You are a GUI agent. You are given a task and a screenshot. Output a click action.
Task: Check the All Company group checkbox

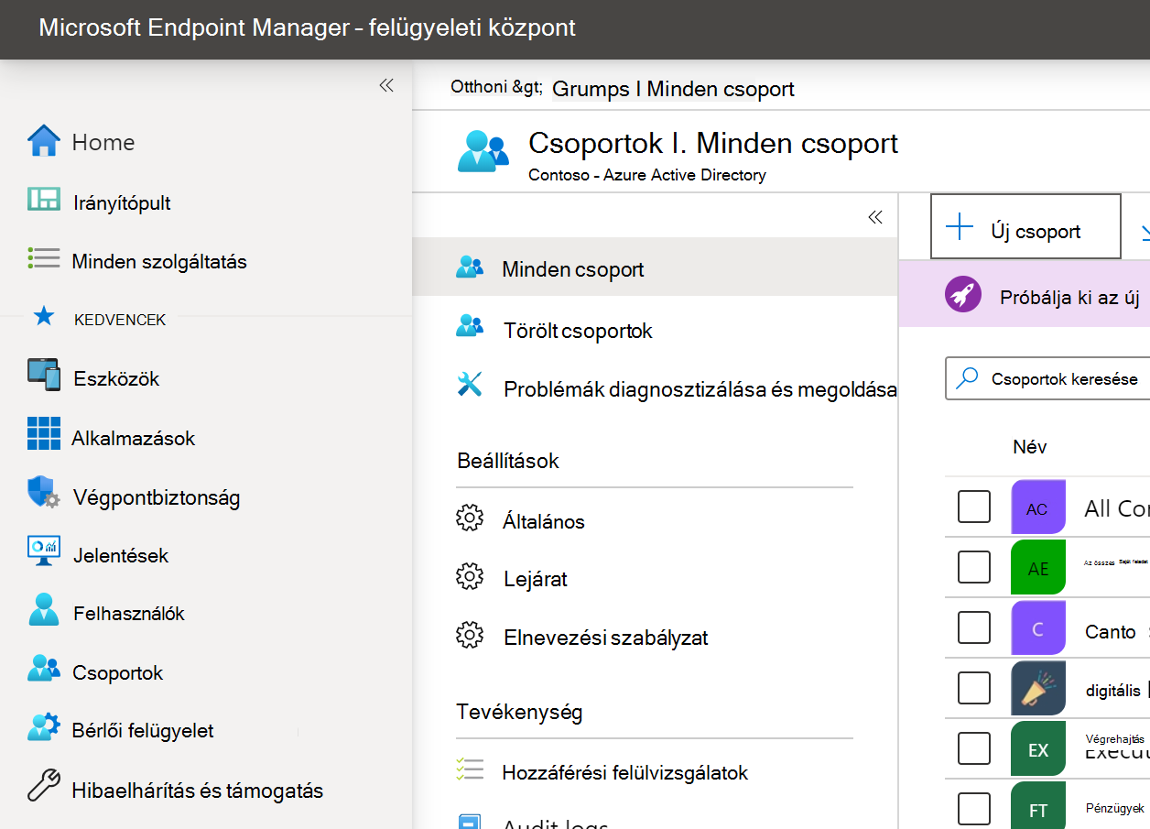tap(974, 506)
